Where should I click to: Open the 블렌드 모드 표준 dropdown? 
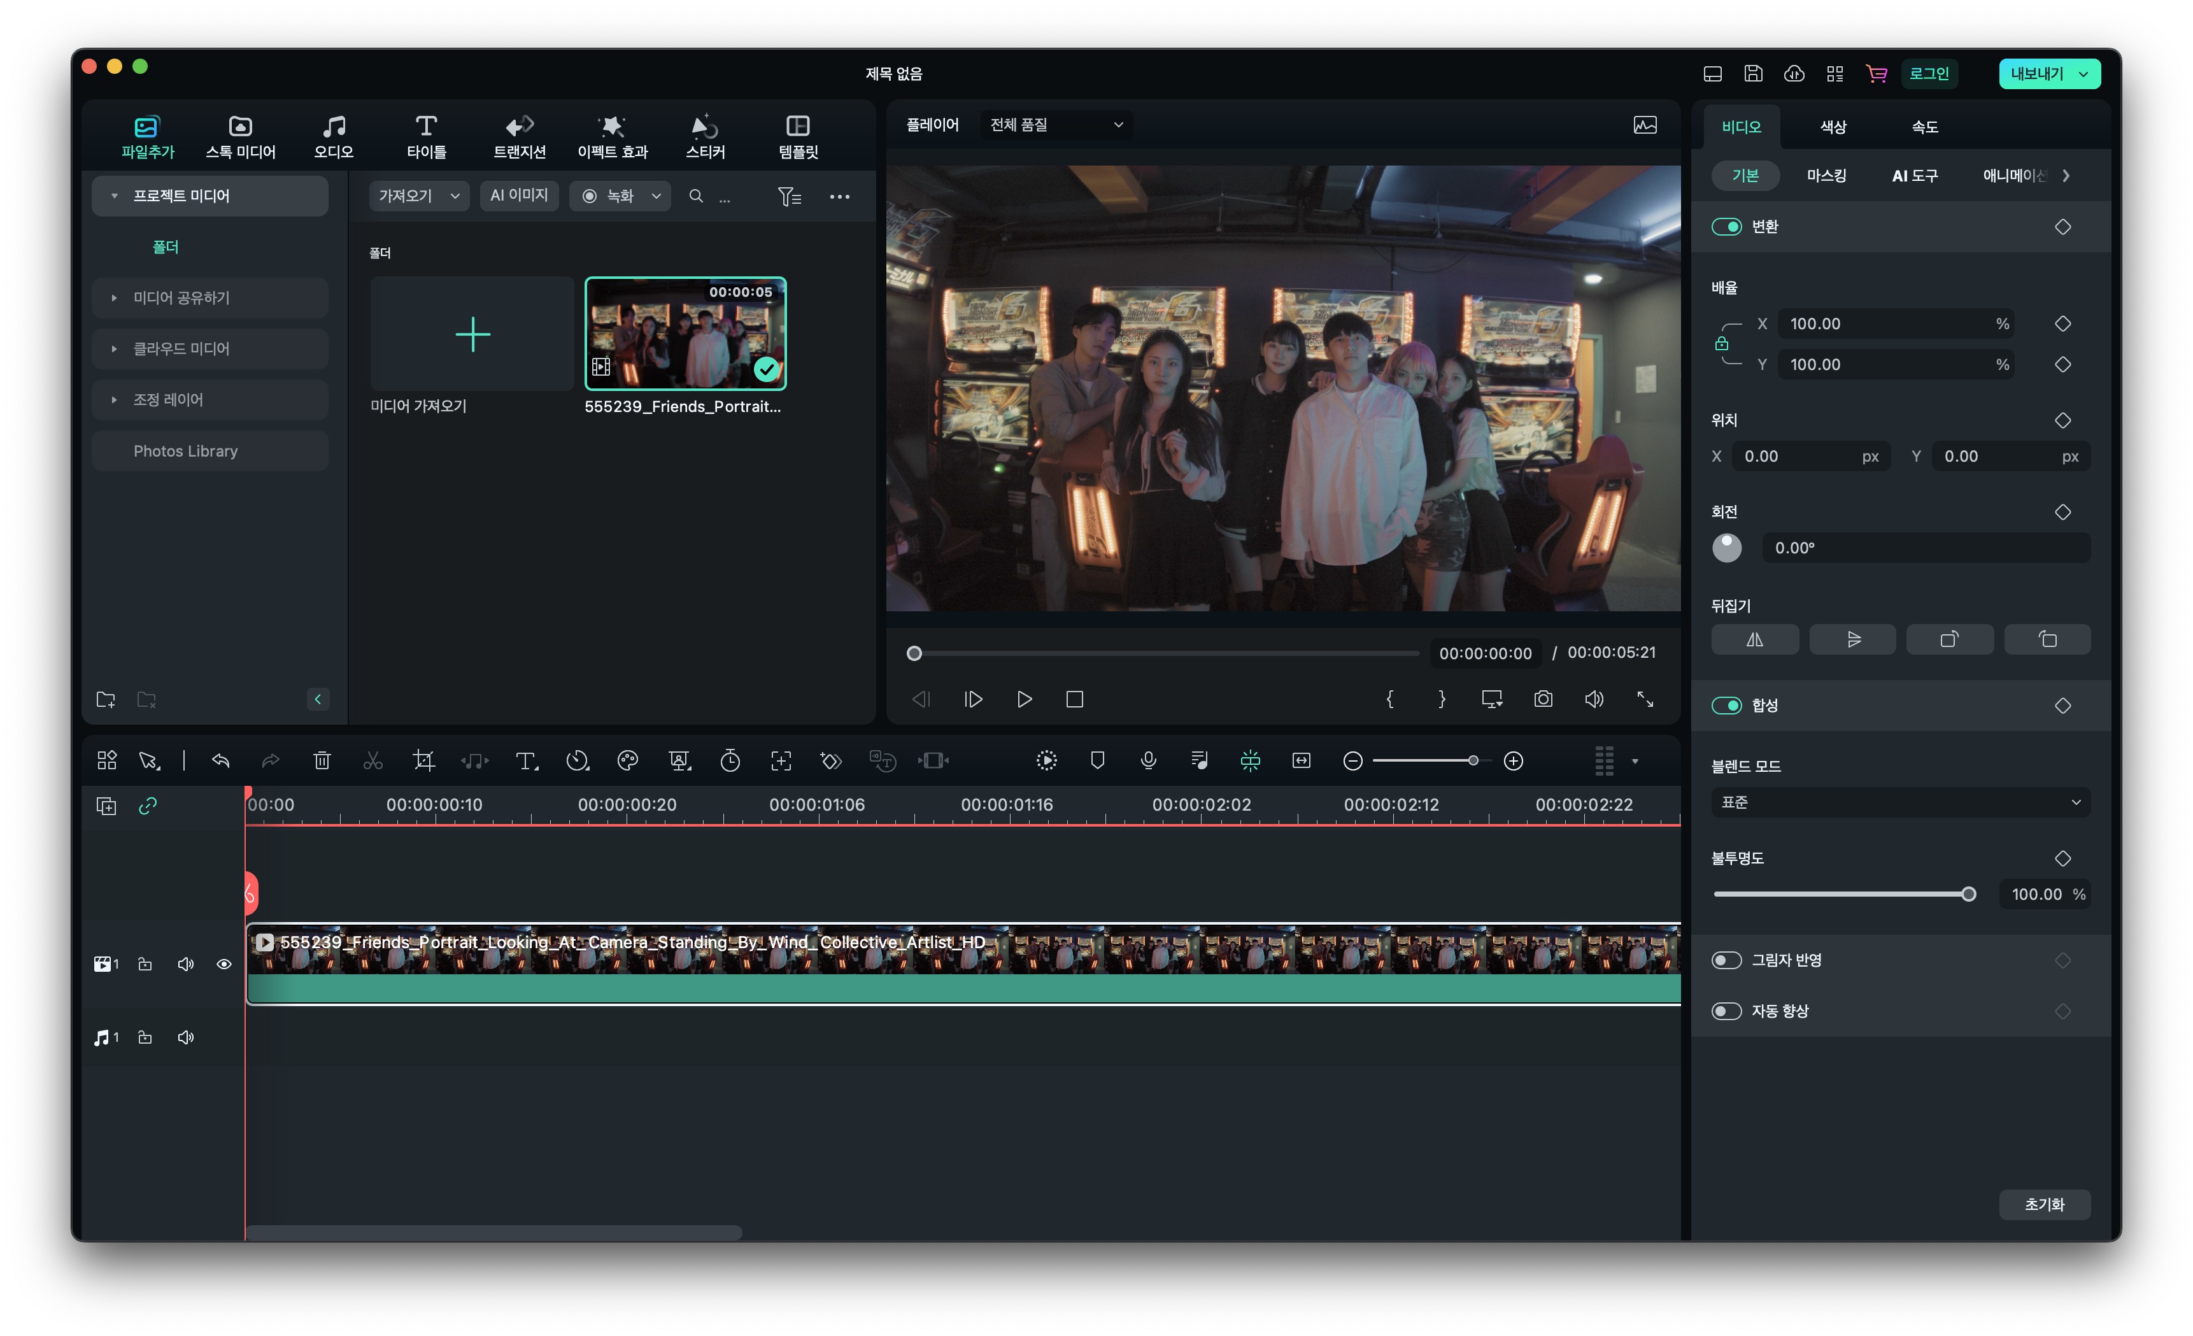pos(1899,802)
